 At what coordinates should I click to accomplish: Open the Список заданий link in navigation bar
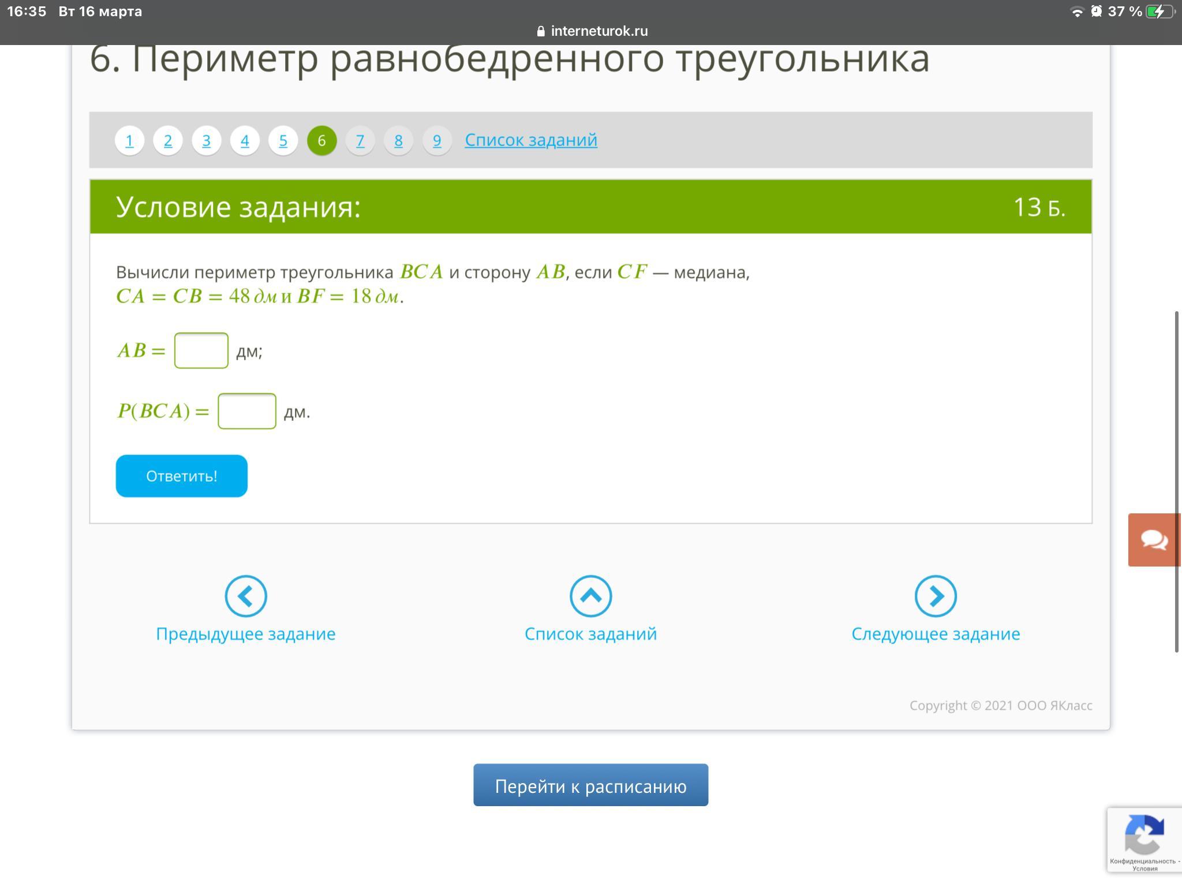coord(530,140)
